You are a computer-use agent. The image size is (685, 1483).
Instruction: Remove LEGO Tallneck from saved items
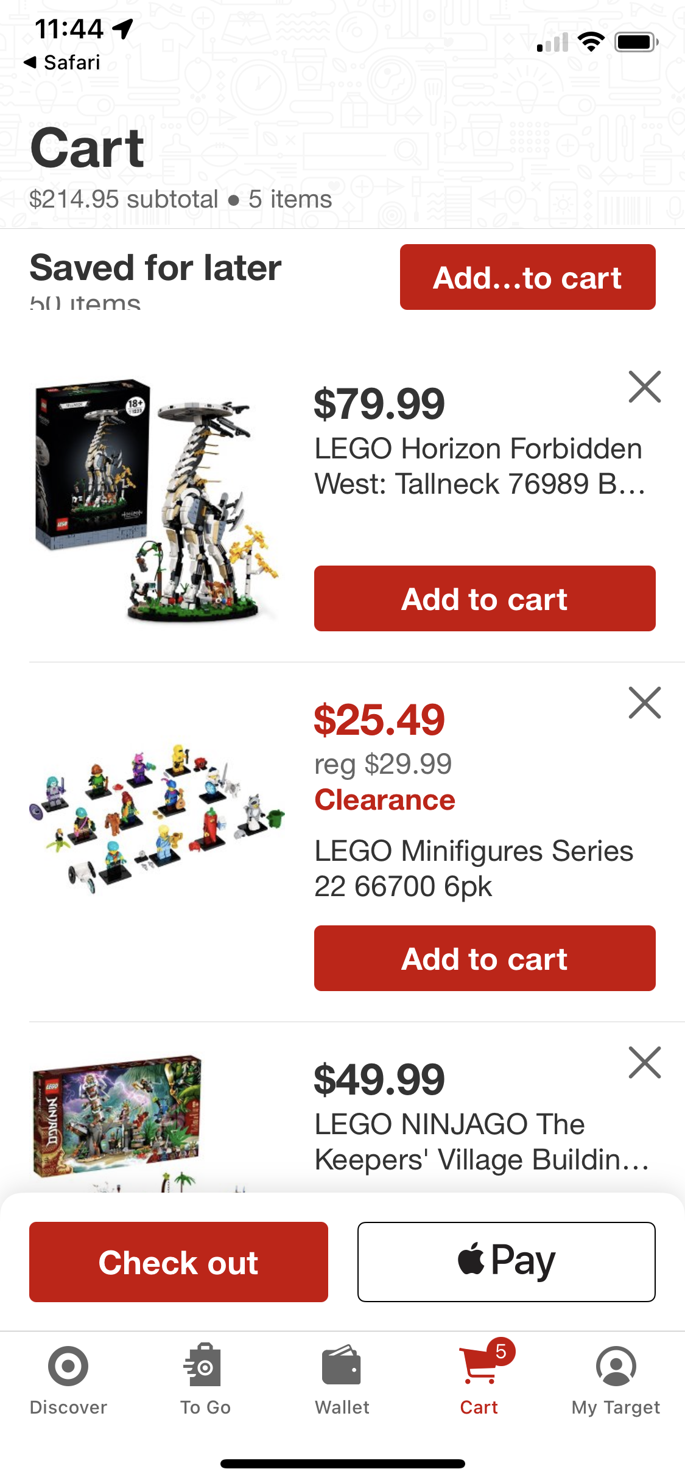645,387
